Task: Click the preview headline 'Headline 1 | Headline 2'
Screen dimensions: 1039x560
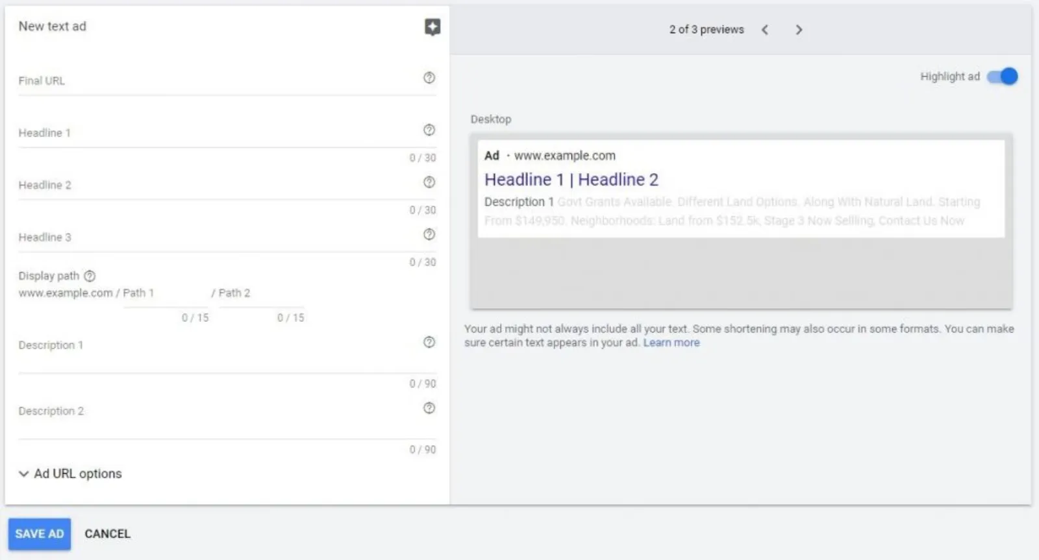Action: [571, 180]
